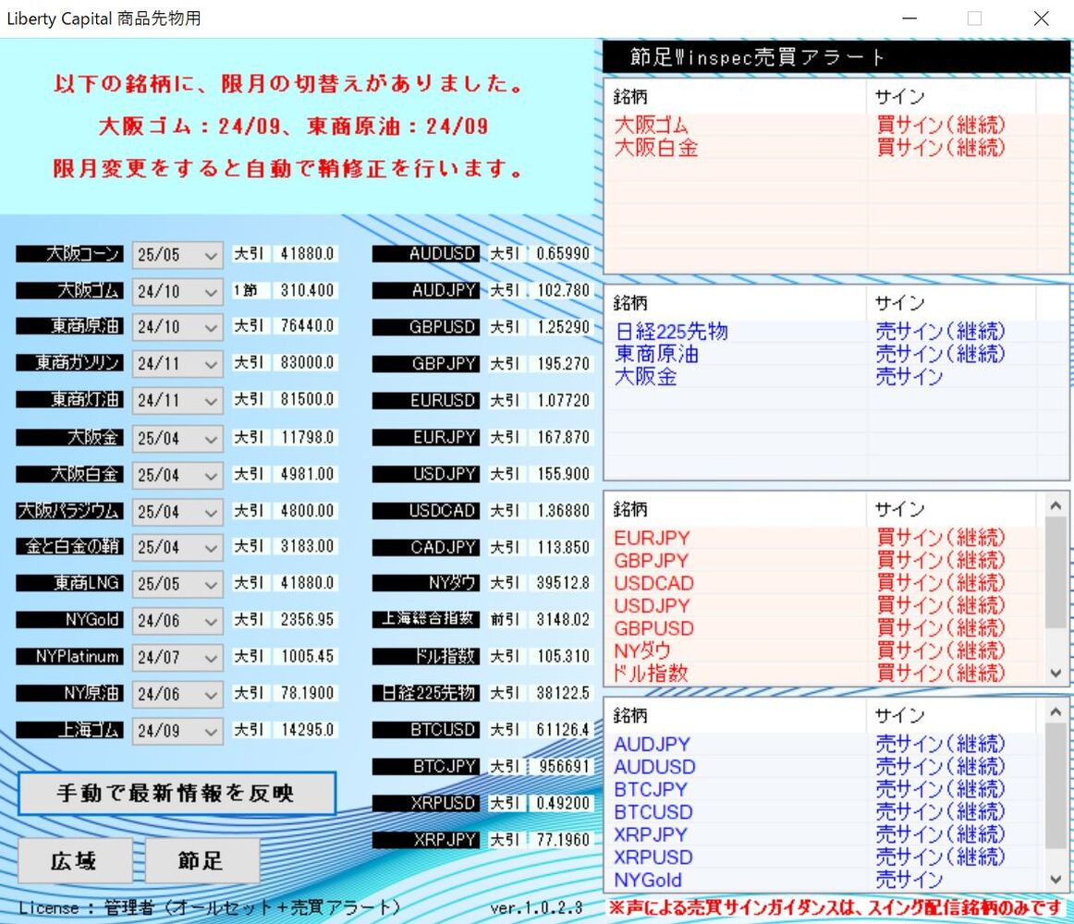Image resolution: width=1074 pixels, height=924 pixels.
Task: Click the 日経225先物 price 38122.5
Action: (563, 693)
